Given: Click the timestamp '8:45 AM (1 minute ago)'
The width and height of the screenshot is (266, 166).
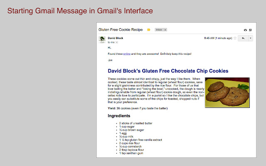Looking at the screenshot, I should (x=218, y=38).
